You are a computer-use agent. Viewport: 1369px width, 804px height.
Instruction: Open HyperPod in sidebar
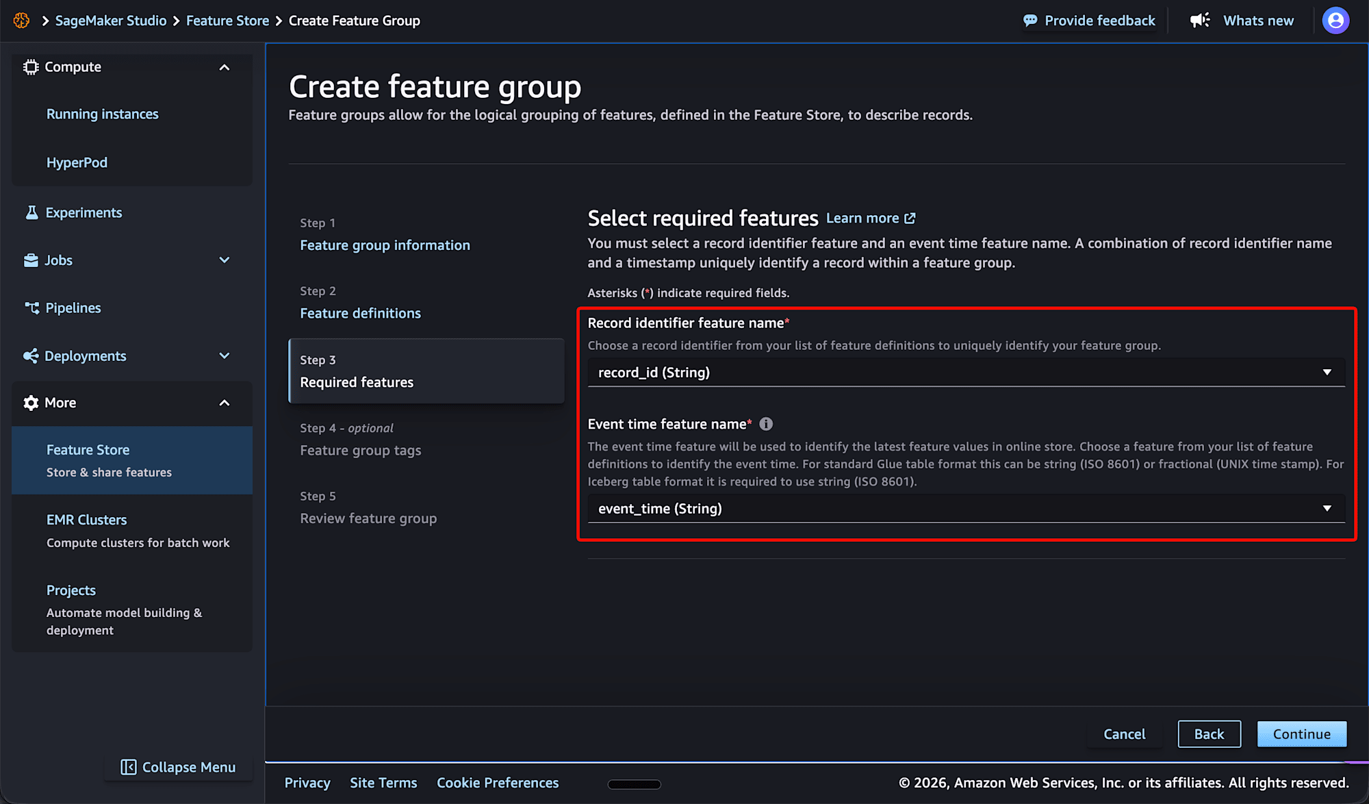point(77,163)
